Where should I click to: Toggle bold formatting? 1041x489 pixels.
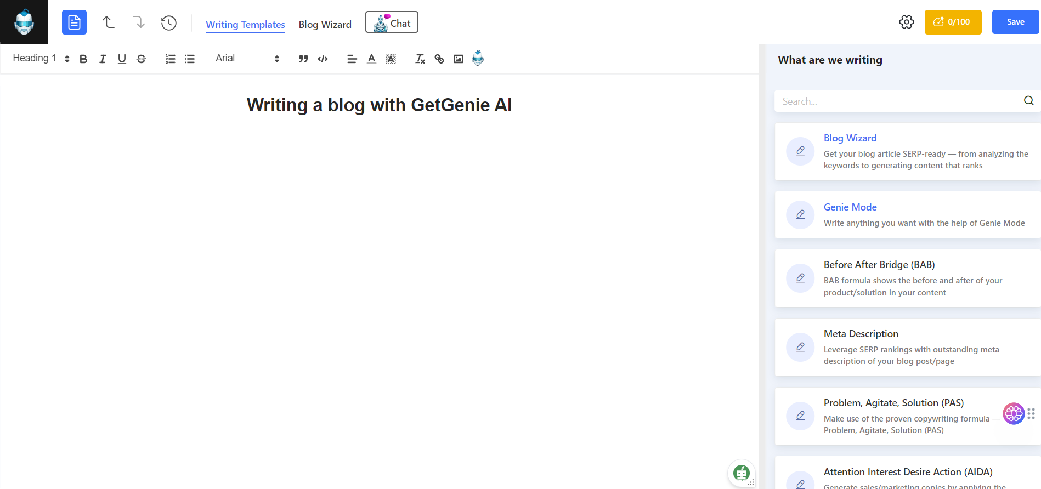coord(83,59)
